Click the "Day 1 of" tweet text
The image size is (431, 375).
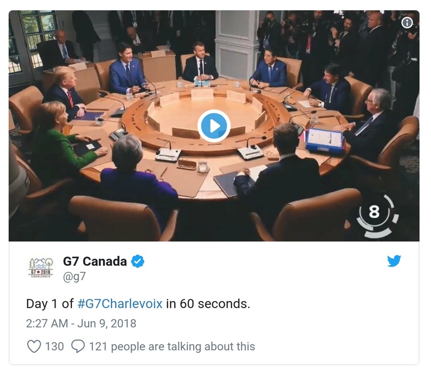click(50, 303)
